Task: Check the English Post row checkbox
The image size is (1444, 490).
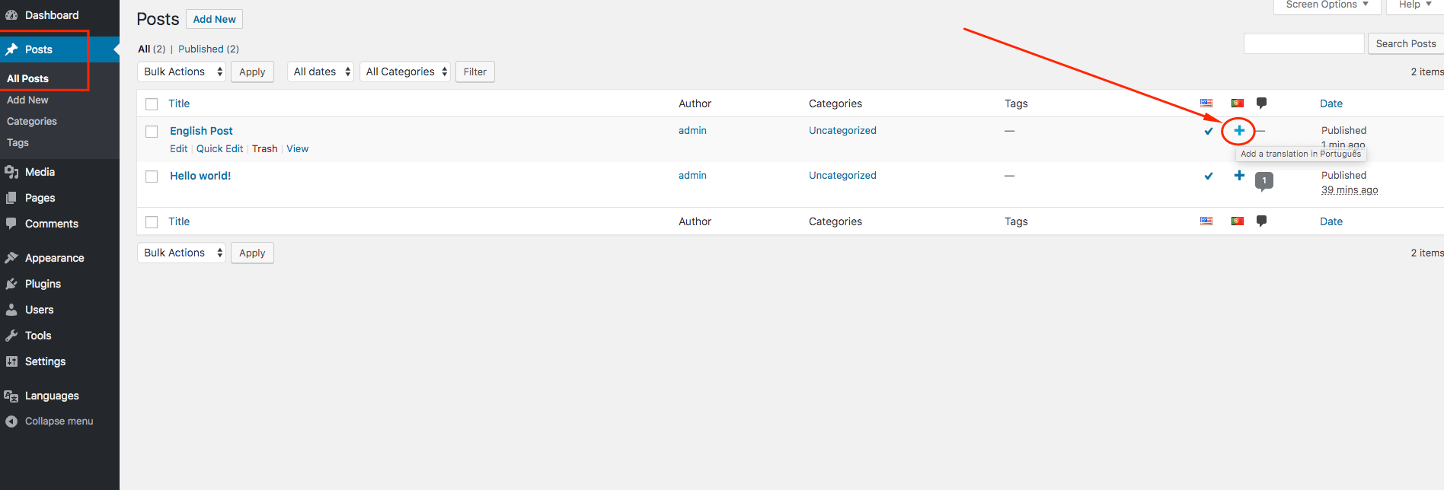Action: [152, 132]
